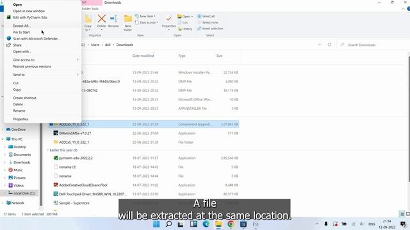Open Desktop in the navigation pane

click(x=17, y=147)
